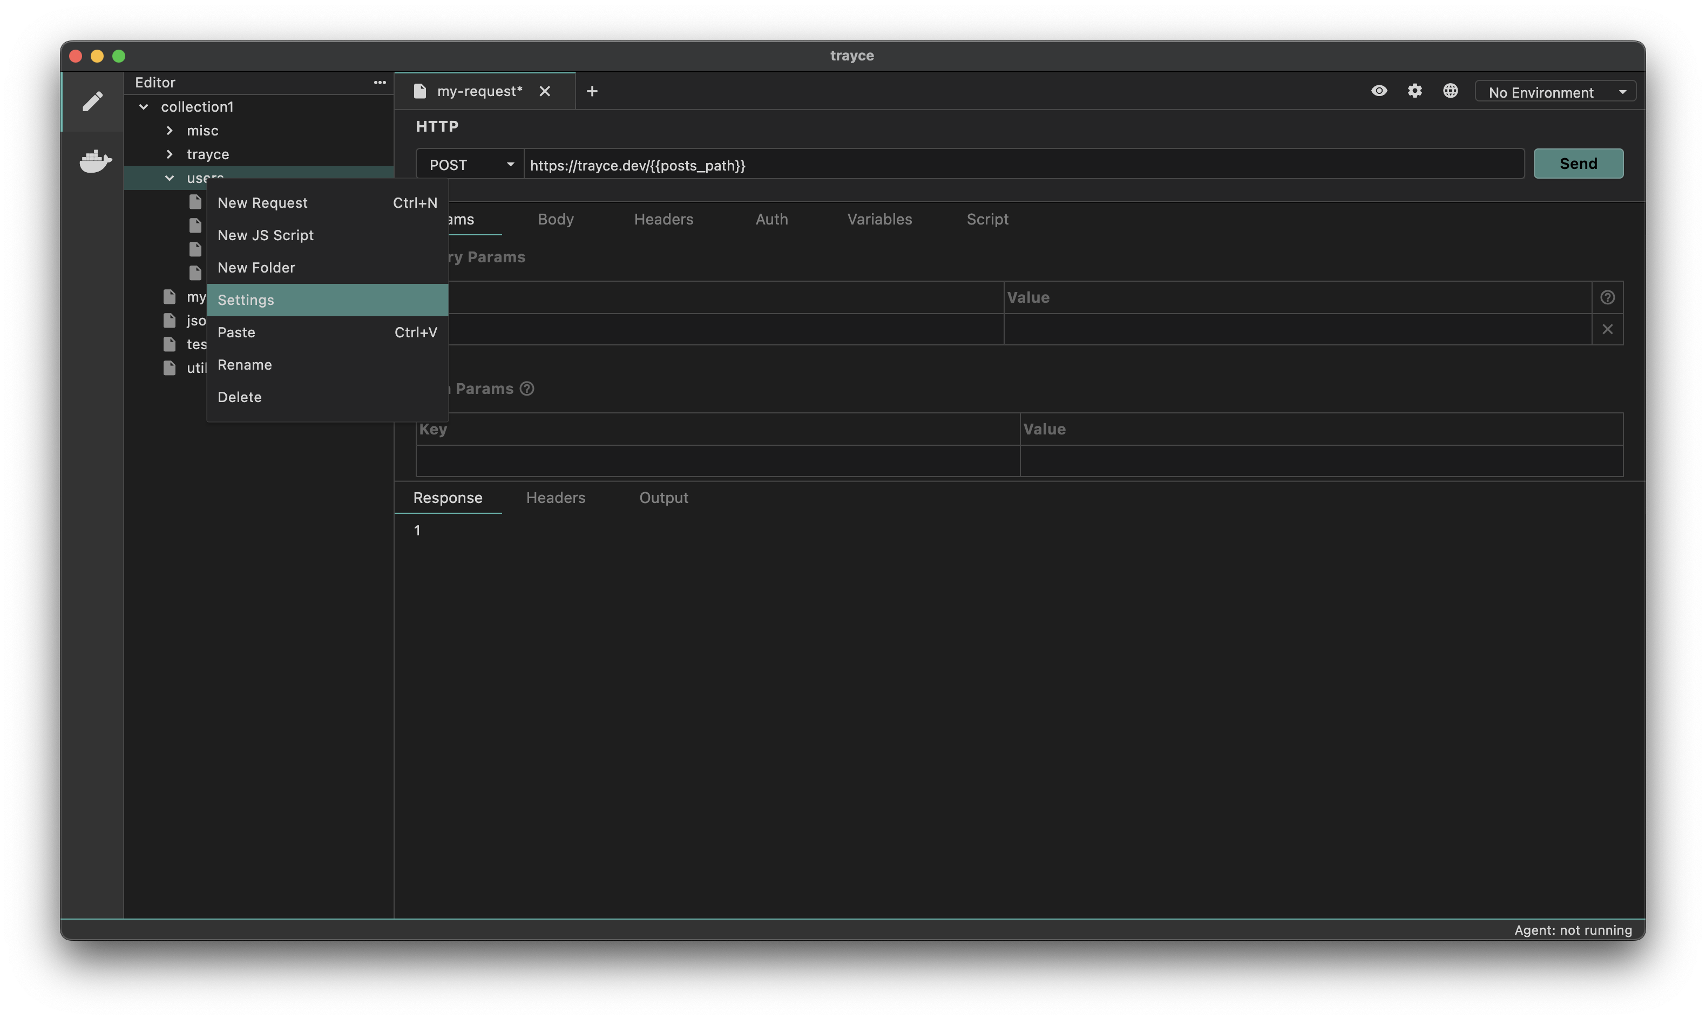
Task: Add a new tab with plus icon
Action: click(592, 91)
